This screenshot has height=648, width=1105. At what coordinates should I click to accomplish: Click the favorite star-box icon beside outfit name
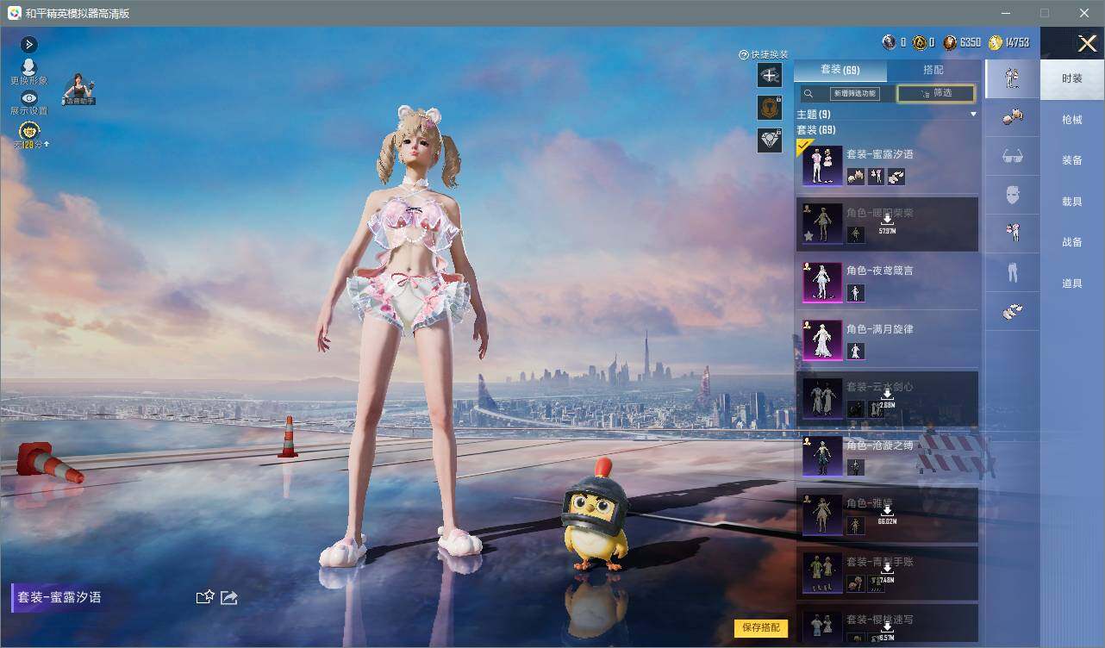coord(204,597)
